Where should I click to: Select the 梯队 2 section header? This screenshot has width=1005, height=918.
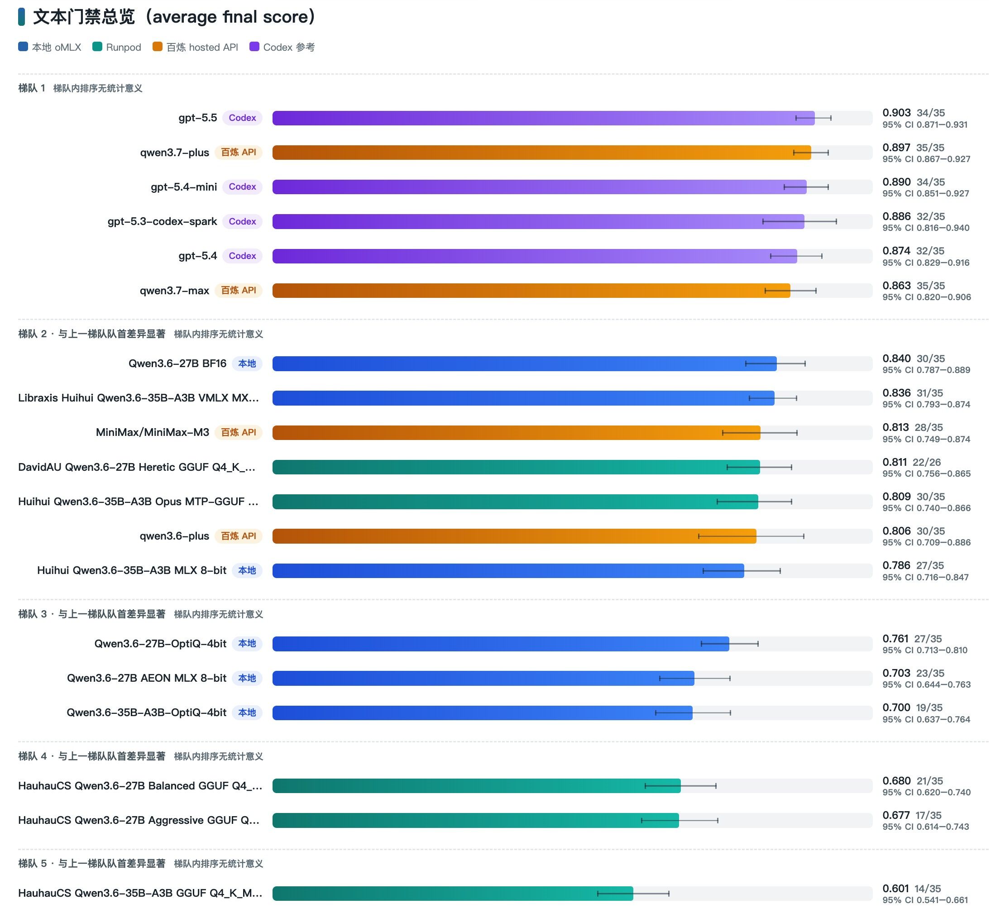(92, 334)
